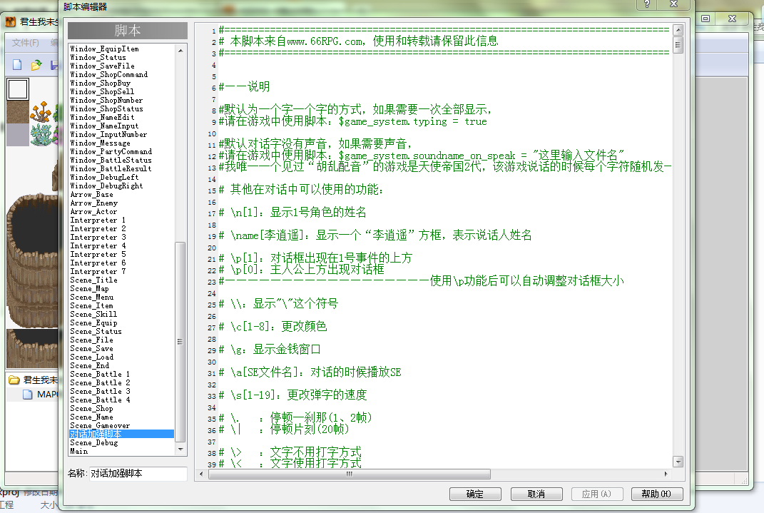The height and width of the screenshot is (513, 764).
Task: Click the help question mark in the script editor title bar
Action: click(x=646, y=4)
